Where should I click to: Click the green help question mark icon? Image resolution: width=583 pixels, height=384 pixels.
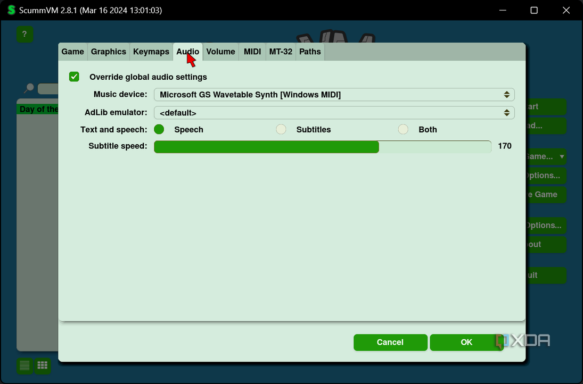(x=24, y=34)
